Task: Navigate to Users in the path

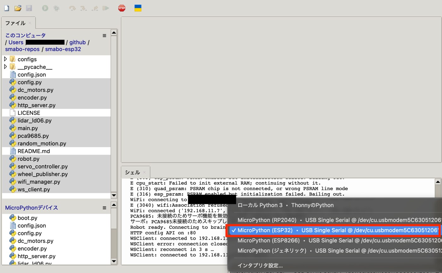Action: pyautogui.click(x=16, y=42)
